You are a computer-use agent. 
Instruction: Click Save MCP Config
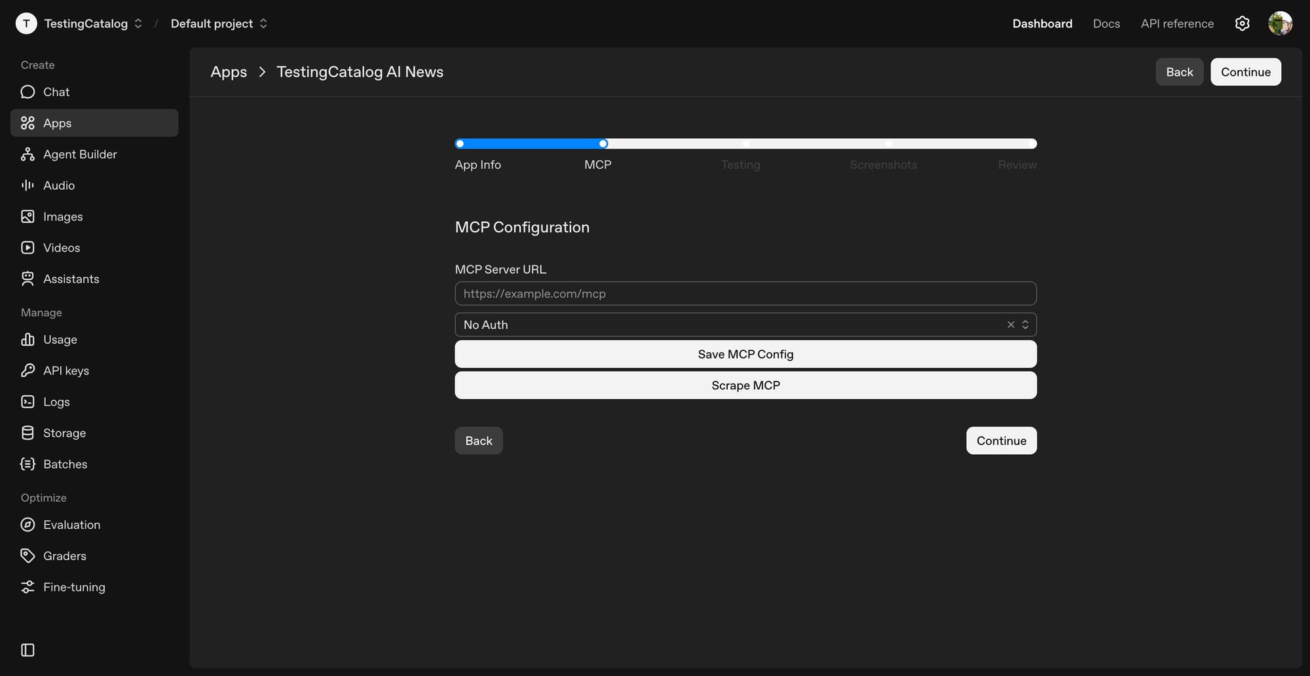[745, 353]
